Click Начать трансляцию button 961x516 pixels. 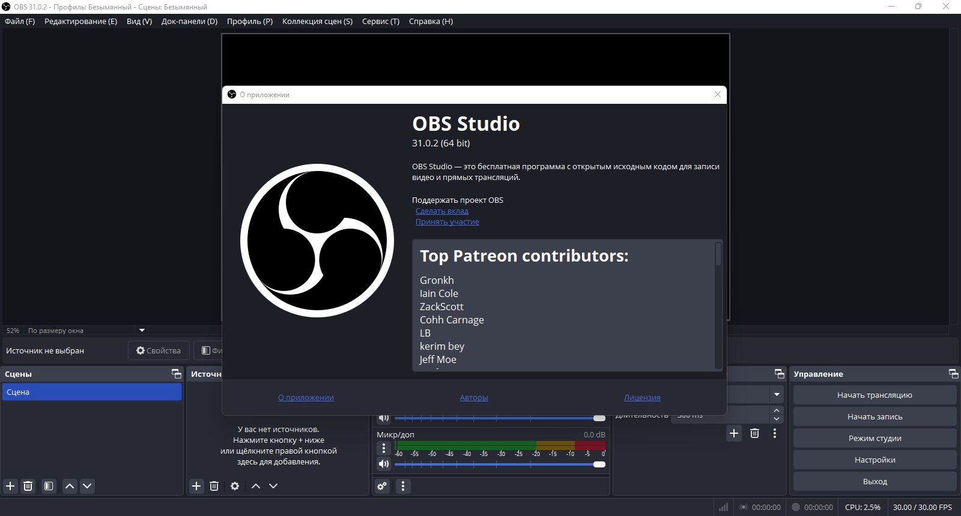(875, 395)
